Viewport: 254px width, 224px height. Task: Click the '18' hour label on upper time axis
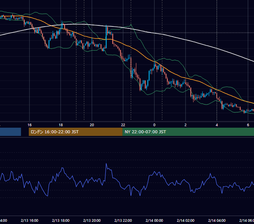pyautogui.click(x=61, y=125)
